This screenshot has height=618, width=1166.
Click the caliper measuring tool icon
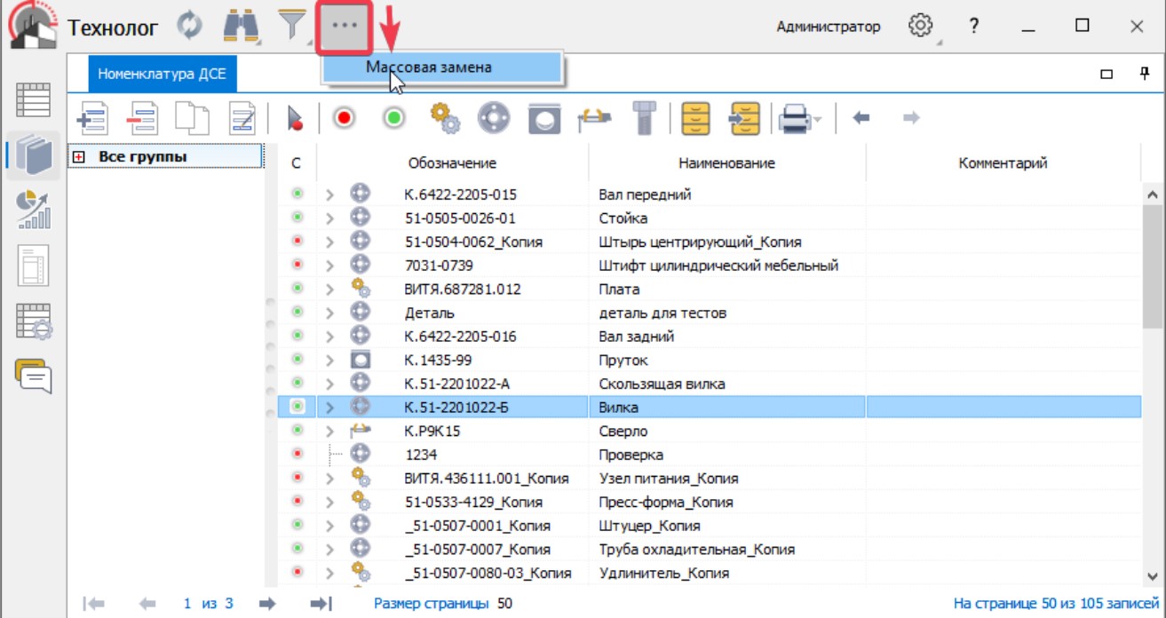tap(592, 118)
